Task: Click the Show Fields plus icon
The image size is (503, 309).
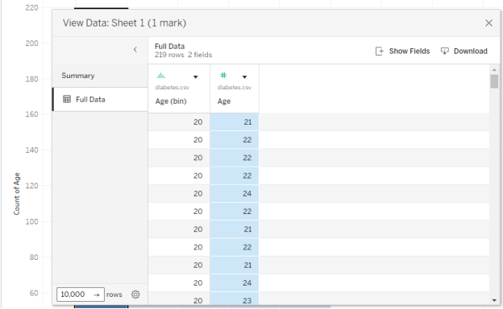Action: (379, 51)
